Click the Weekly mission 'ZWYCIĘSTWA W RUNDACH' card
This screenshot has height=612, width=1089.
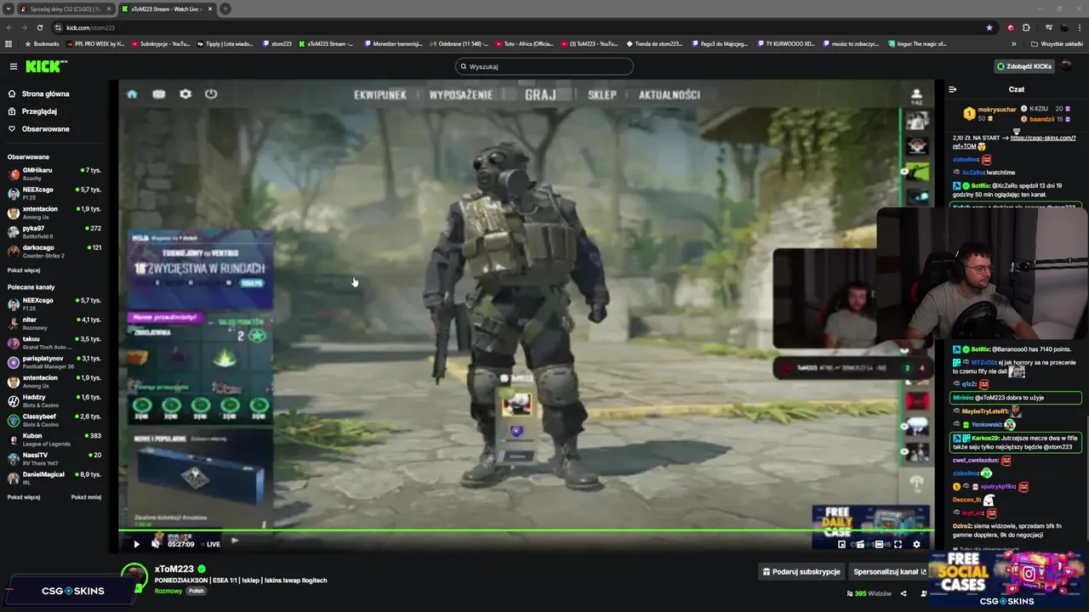tap(200, 269)
